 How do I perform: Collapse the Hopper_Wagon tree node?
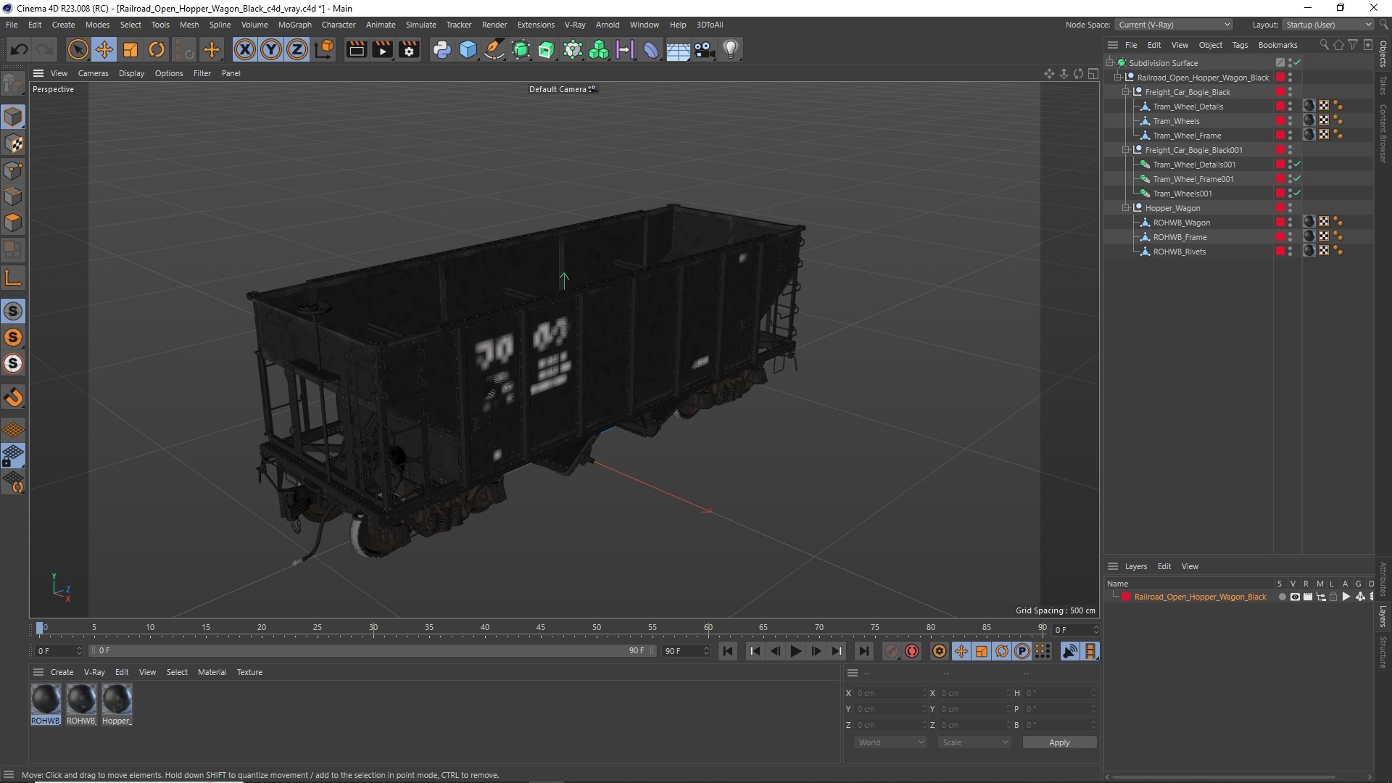pos(1126,208)
